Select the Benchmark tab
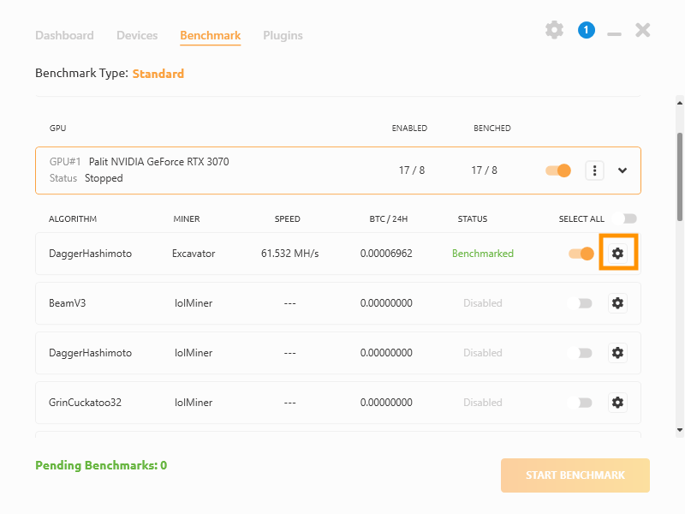This screenshot has height=514, width=685. pyautogui.click(x=210, y=35)
